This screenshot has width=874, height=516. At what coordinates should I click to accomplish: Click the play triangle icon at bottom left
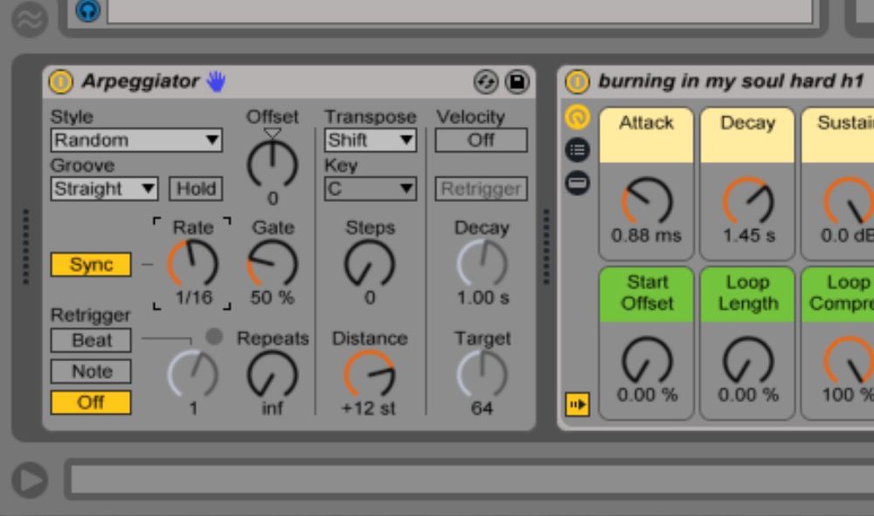click(30, 480)
